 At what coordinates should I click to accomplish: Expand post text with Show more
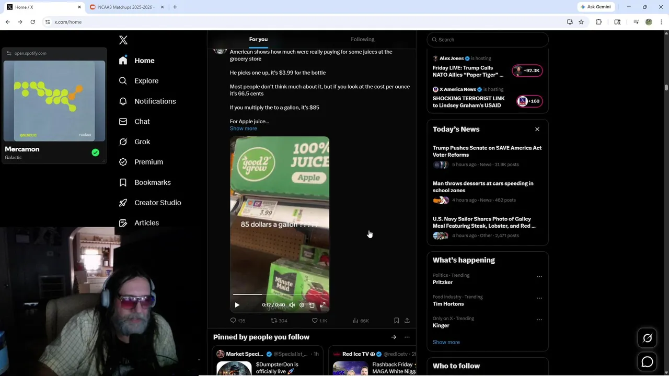tap(244, 128)
